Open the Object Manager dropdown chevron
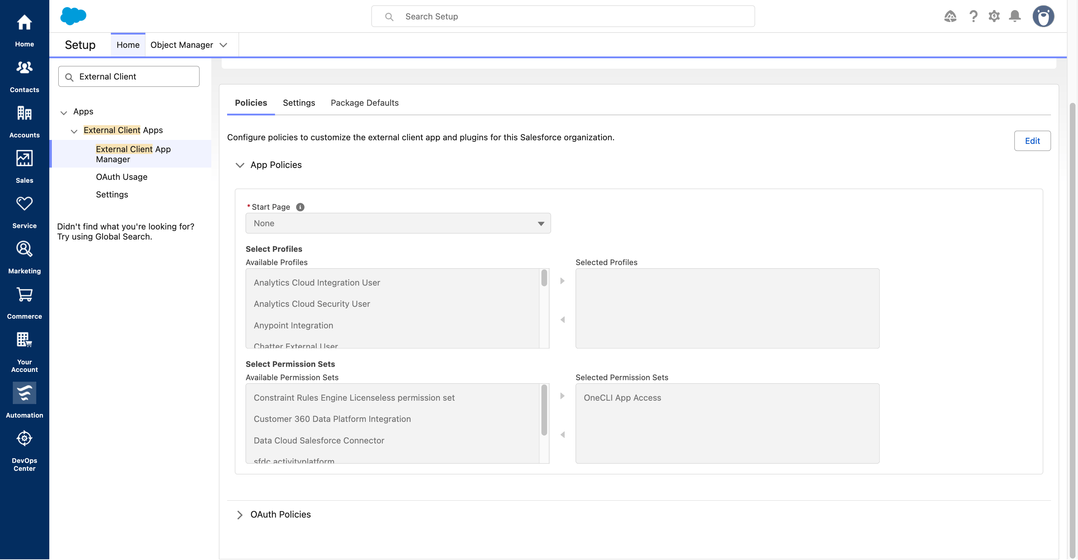The image size is (1078, 560). 224,45
